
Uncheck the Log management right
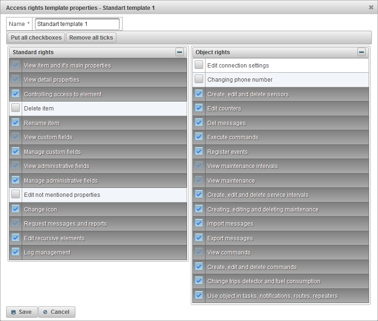tap(16, 252)
